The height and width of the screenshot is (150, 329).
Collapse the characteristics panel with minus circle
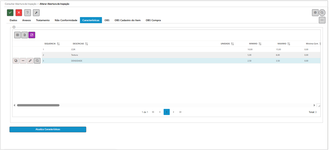[14, 27]
